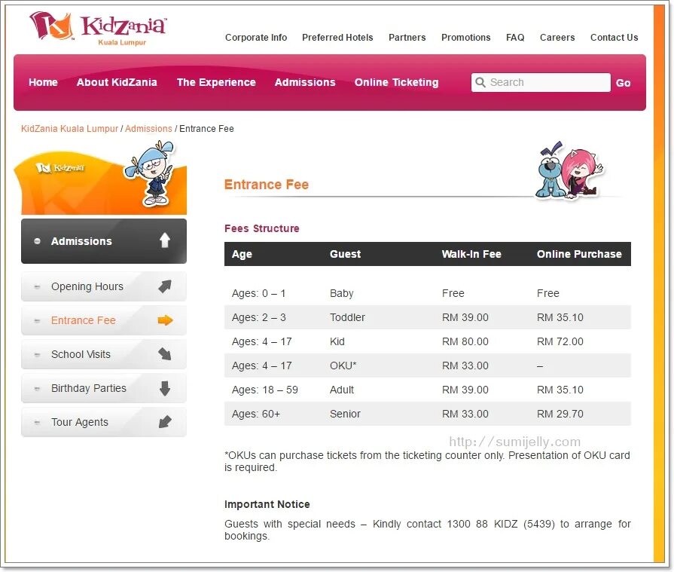Click the 'RM 29.70' online price
674x572 pixels.
560,414
